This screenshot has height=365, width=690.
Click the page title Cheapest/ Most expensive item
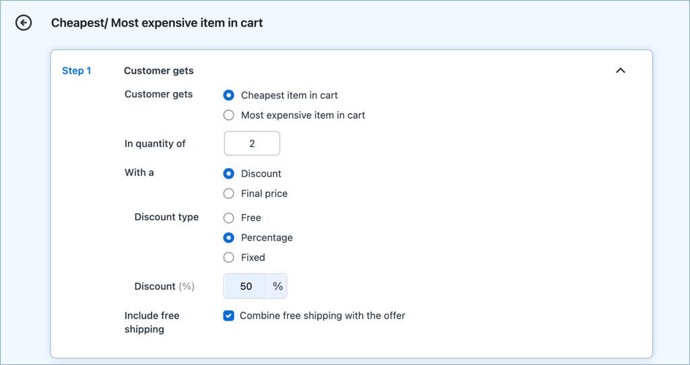tap(156, 23)
